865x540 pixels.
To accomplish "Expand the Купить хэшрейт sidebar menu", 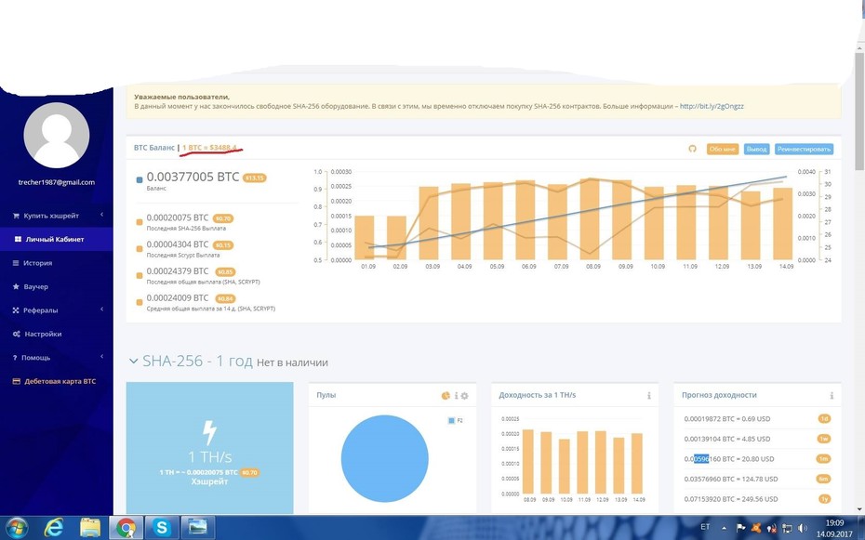I will pos(56,216).
